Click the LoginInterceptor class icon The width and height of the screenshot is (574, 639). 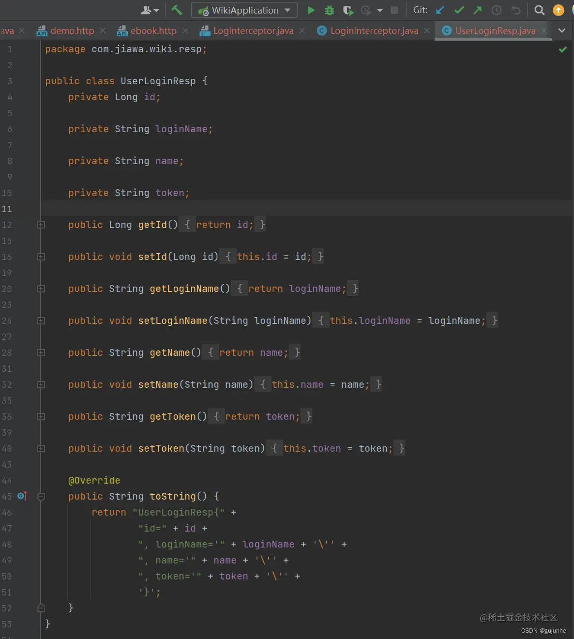coord(321,30)
